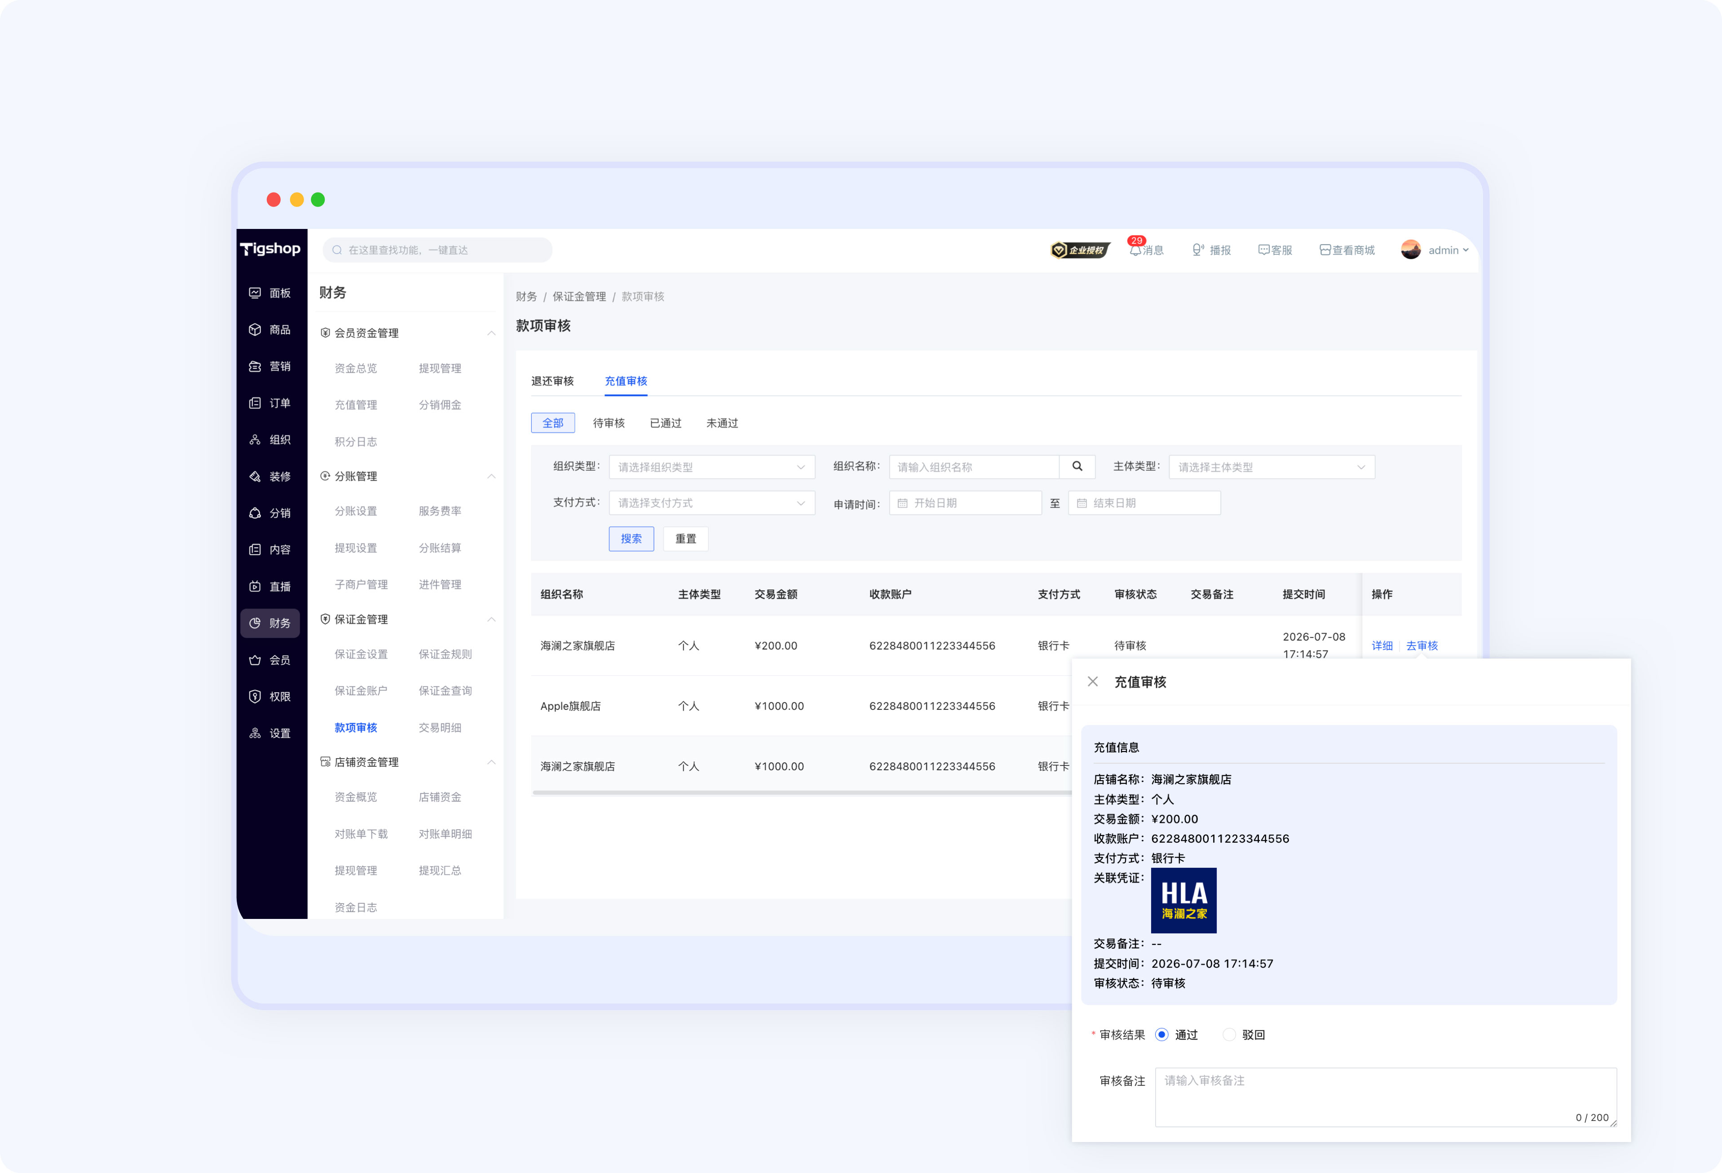Switch to the 退还审核 tab
The width and height of the screenshot is (1722, 1173).
point(553,381)
